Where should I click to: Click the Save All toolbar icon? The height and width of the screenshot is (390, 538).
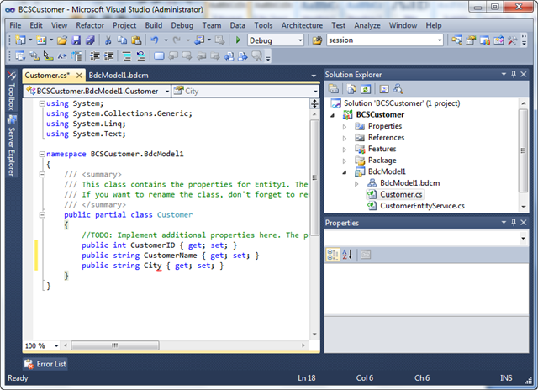click(89, 40)
